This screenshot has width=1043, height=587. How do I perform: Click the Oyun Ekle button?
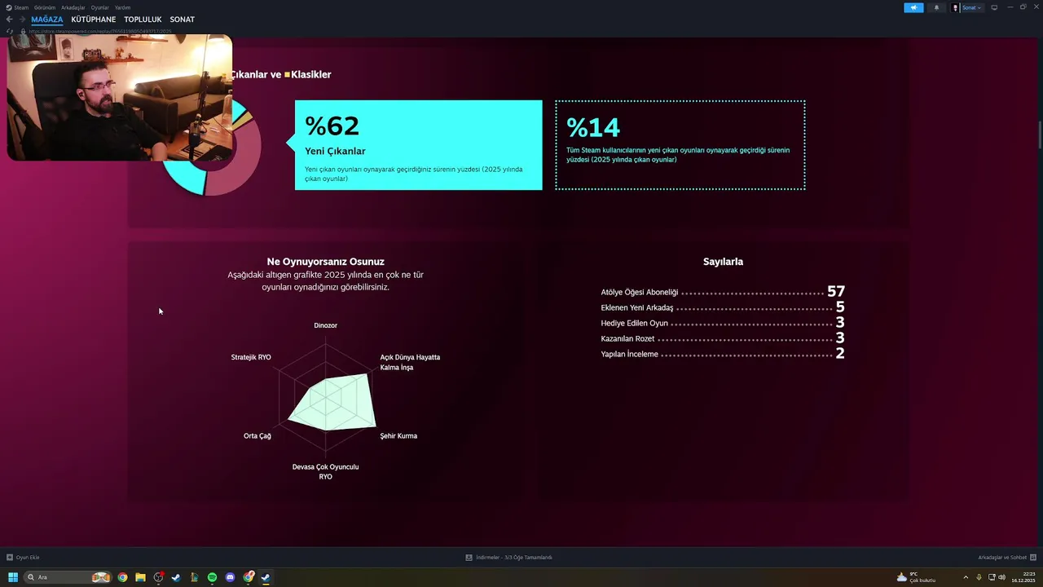(23, 558)
